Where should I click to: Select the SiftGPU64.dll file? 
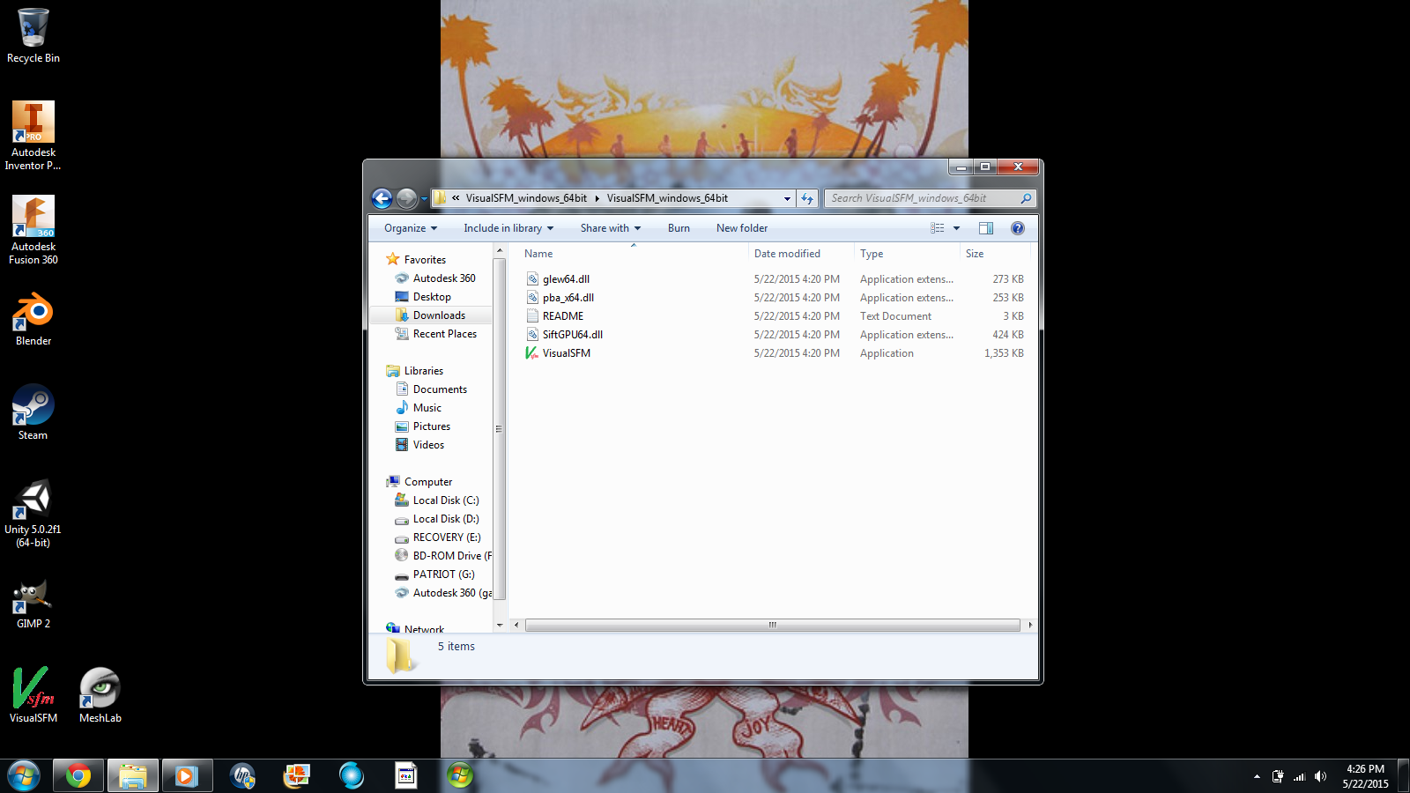573,335
